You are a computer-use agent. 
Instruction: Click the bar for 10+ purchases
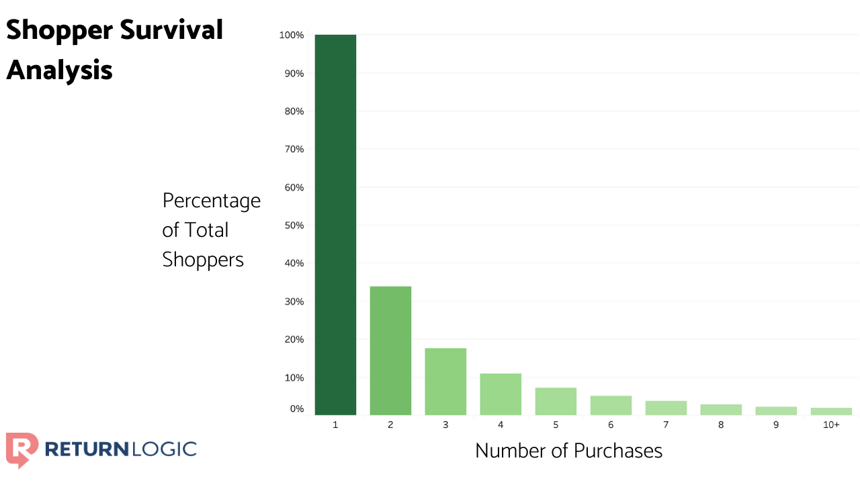(831, 411)
